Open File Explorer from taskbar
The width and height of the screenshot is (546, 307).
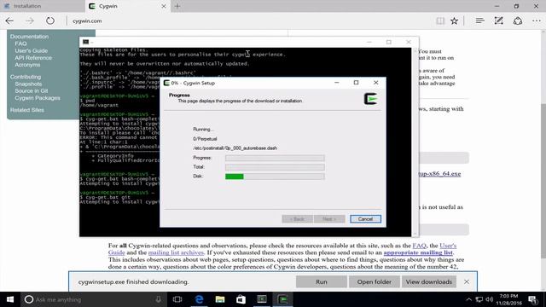(220, 299)
